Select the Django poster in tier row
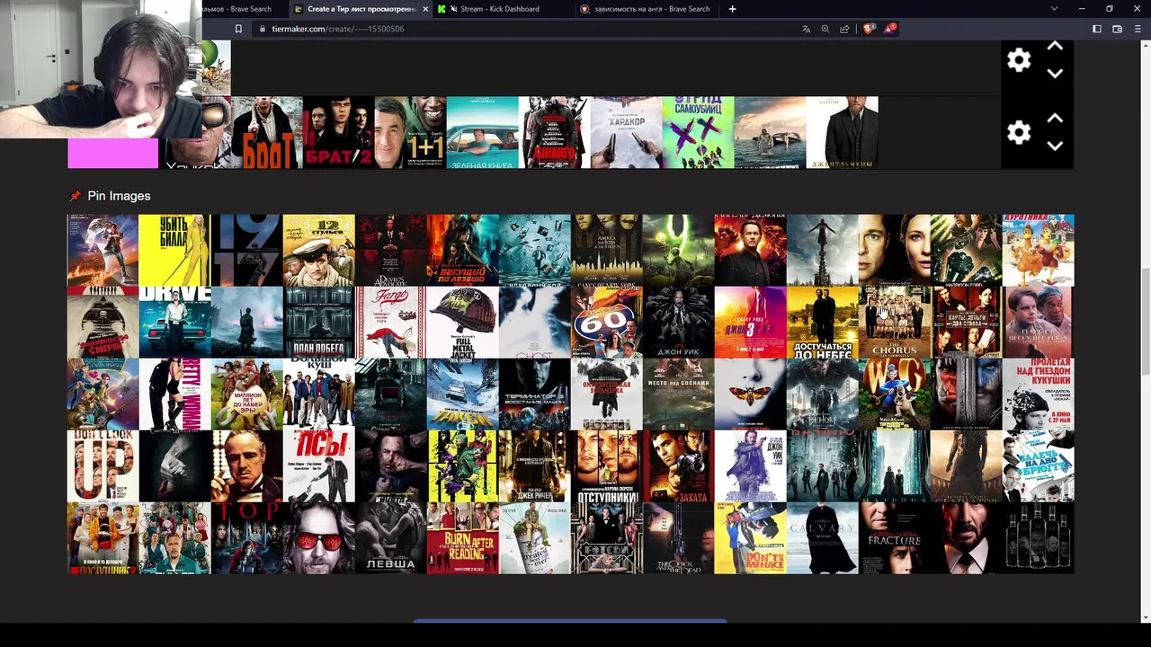 pyautogui.click(x=555, y=133)
